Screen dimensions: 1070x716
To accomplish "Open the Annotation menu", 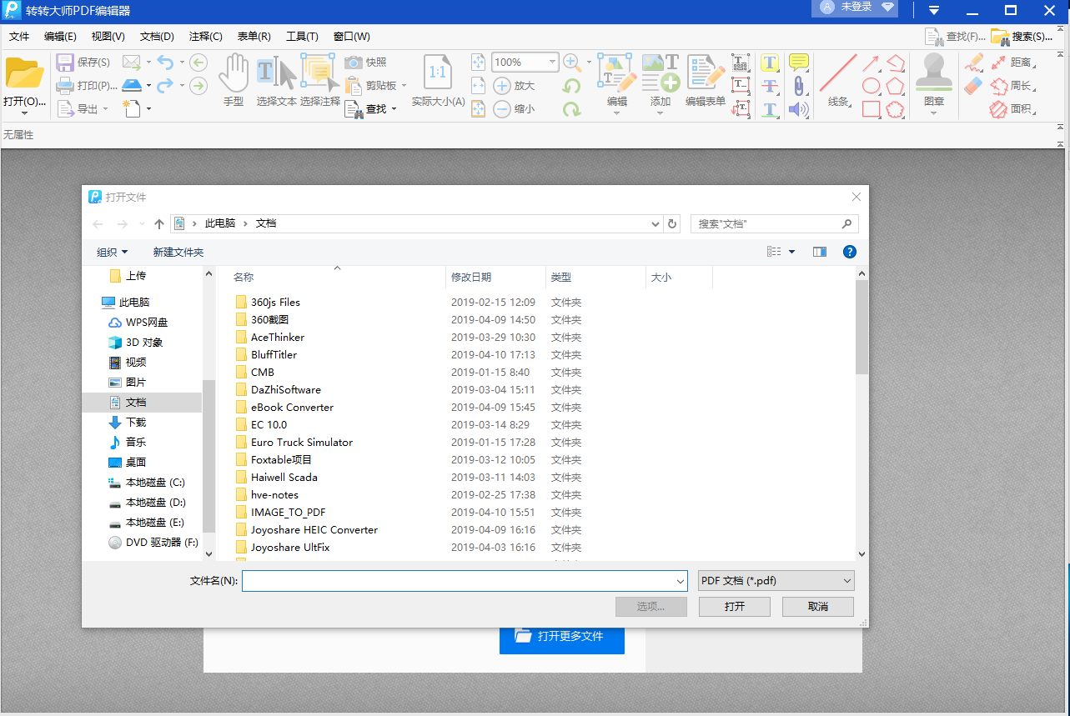I will [x=206, y=37].
